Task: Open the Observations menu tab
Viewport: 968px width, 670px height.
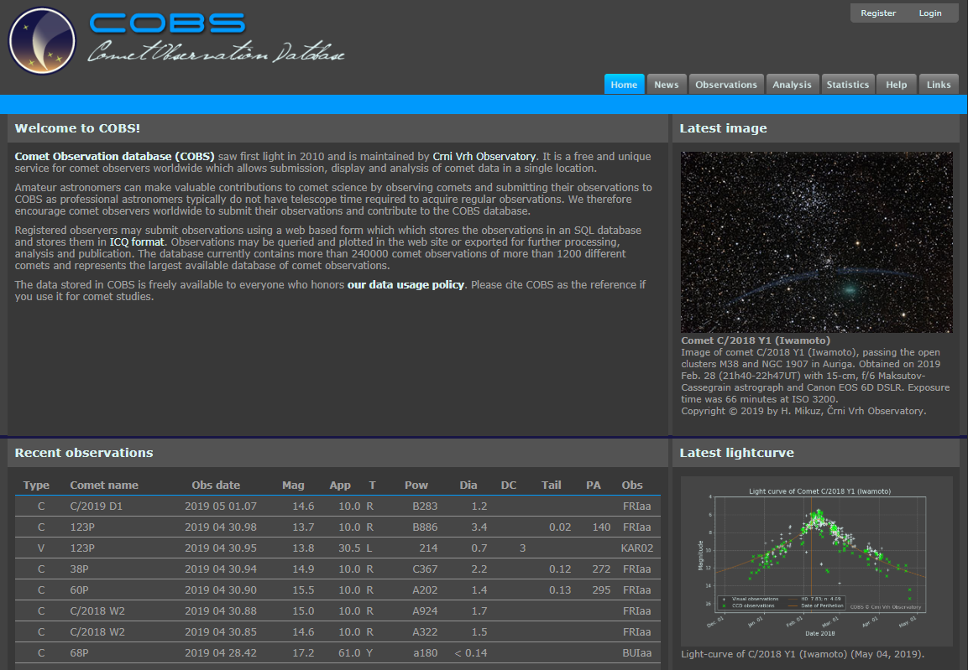Action: tap(726, 85)
